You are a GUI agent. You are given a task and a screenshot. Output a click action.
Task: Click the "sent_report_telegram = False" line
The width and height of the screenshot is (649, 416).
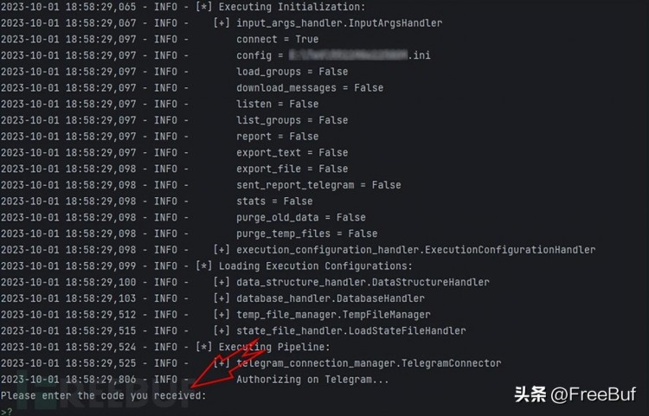[318, 184]
